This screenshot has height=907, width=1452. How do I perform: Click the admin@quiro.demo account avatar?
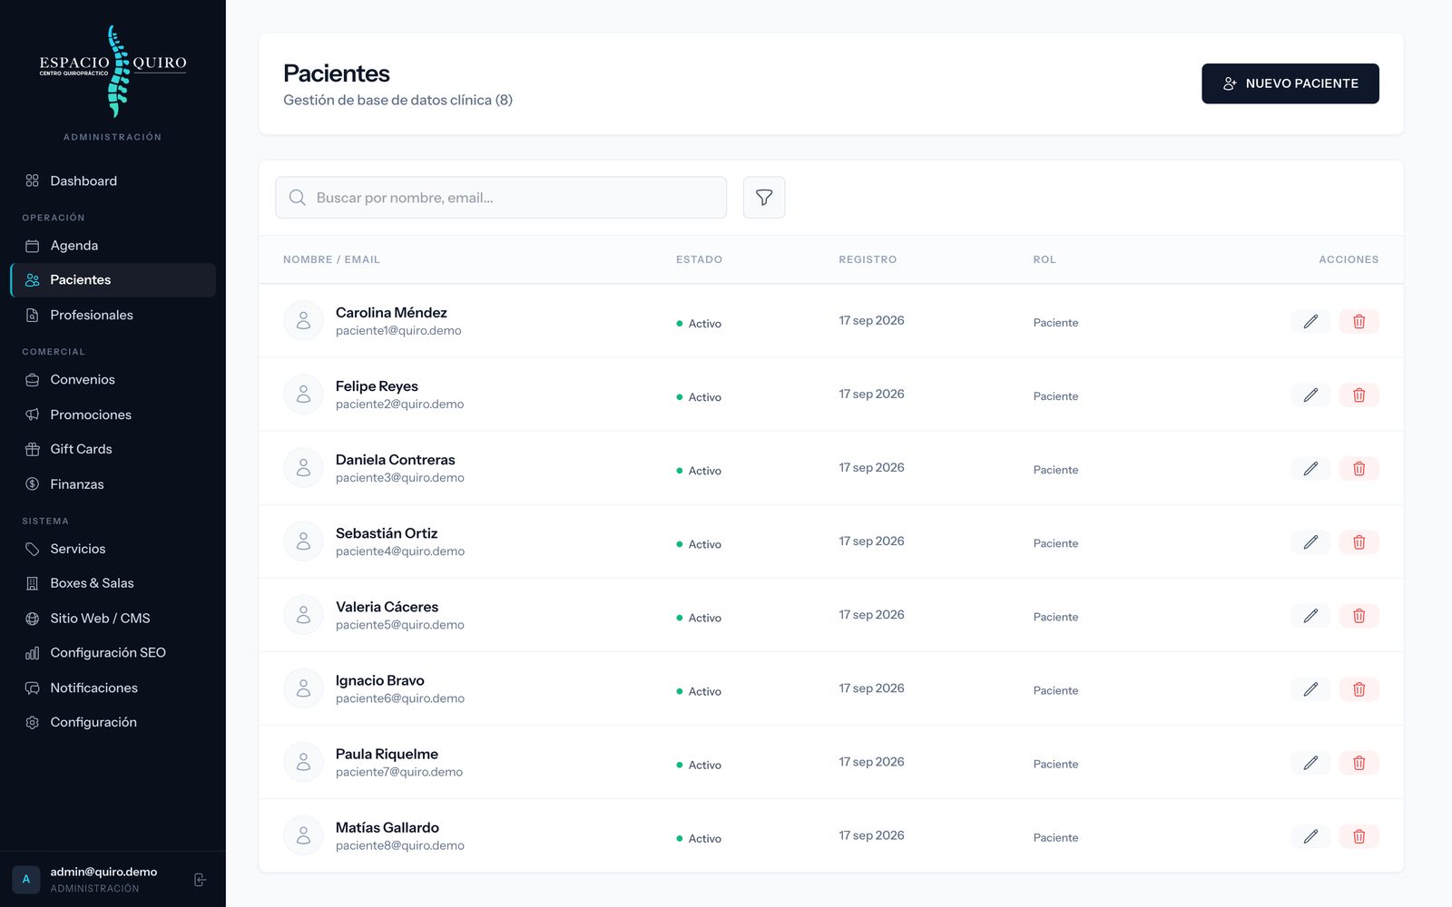tap(26, 880)
